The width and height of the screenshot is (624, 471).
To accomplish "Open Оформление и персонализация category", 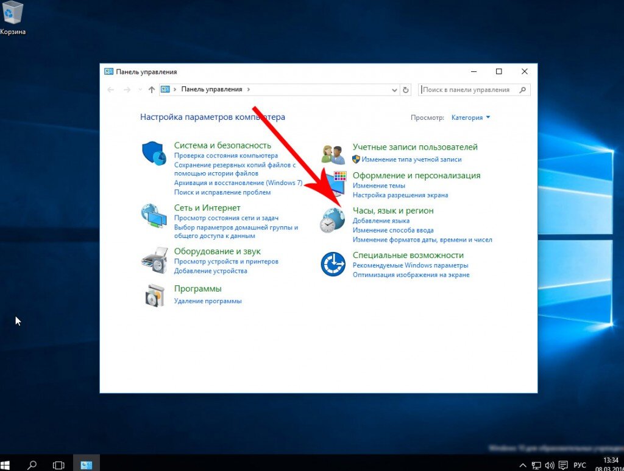I will tap(417, 176).
